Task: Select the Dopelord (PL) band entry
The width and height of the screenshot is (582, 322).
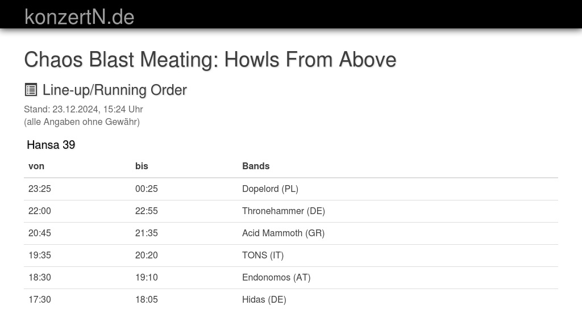Action: coord(270,189)
